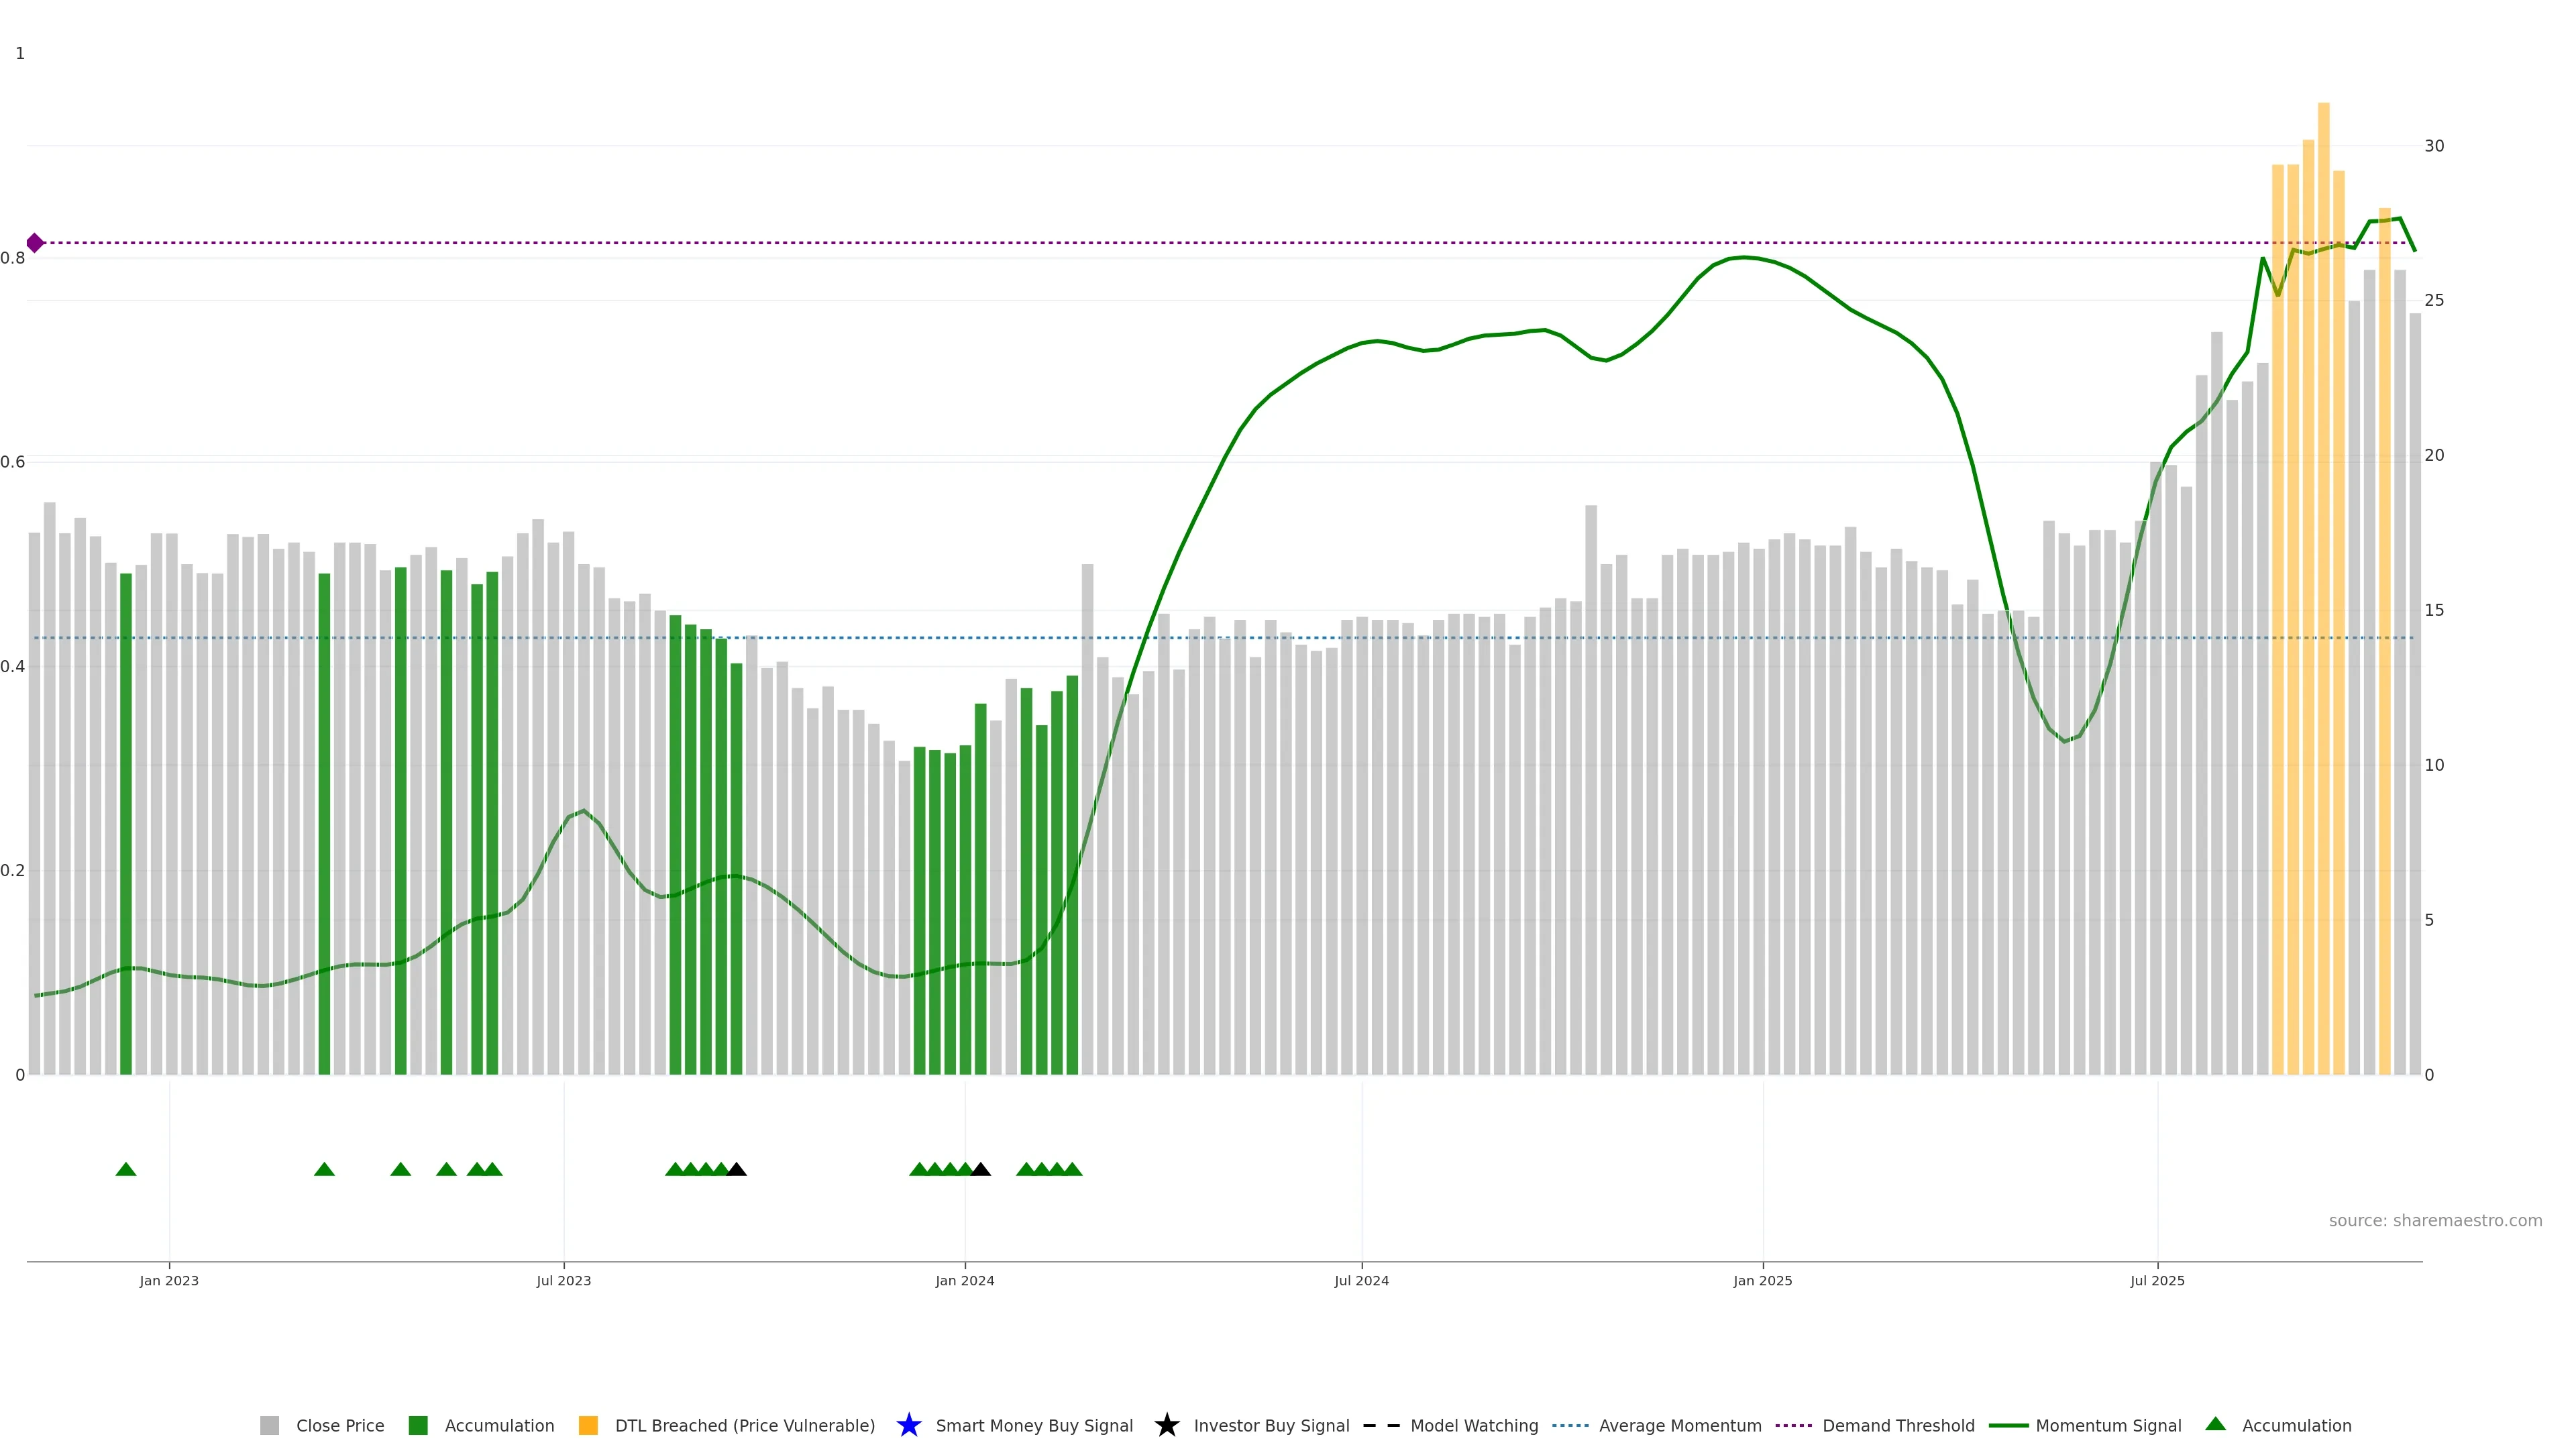
Task: Click the Jan 2023 axis label
Action: tap(169, 1281)
